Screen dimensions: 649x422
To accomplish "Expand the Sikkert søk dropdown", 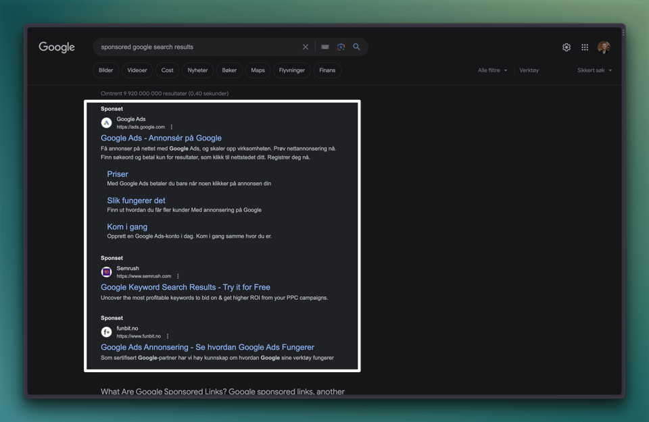I will click(594, 70).
